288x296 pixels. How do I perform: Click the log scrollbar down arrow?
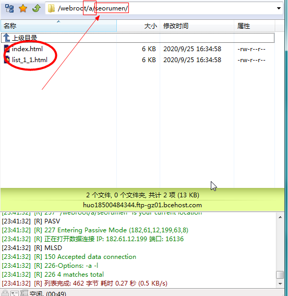280,283
